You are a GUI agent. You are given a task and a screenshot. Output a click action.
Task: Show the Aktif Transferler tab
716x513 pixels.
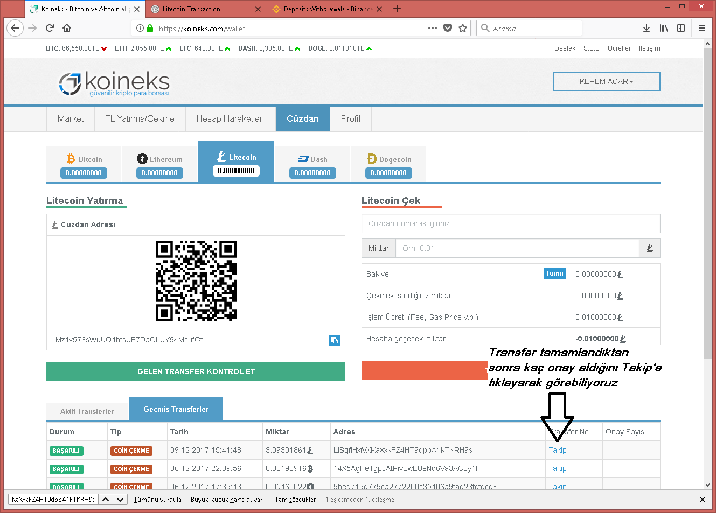[x=87, y=411]
